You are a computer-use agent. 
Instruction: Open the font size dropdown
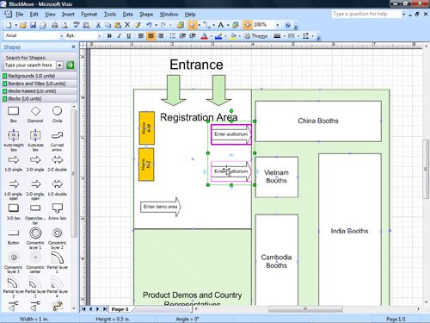pos(100,36)
